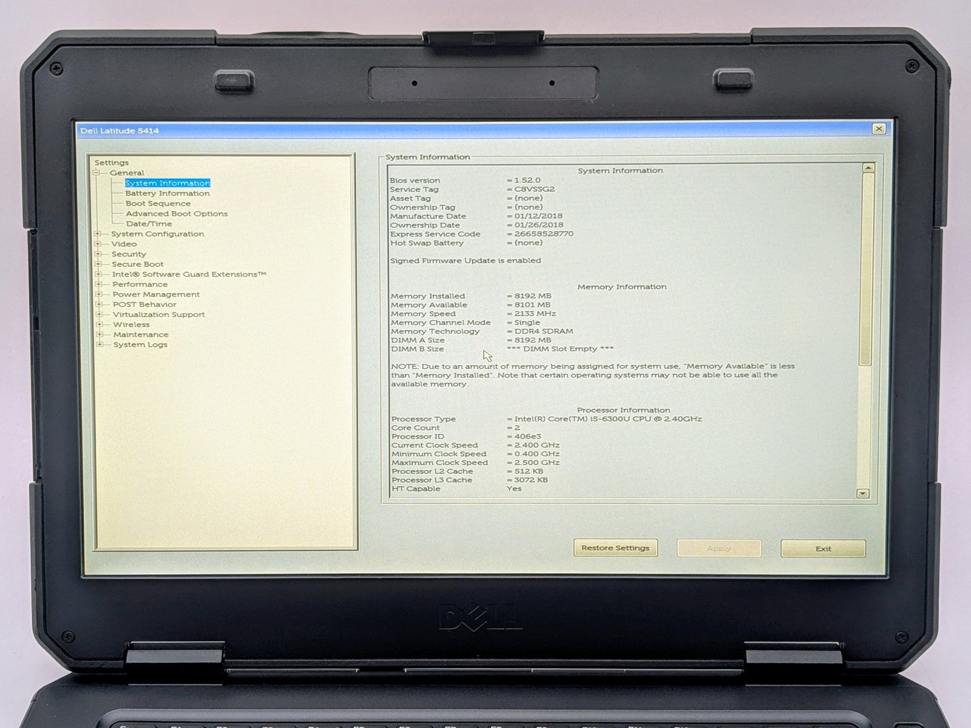Image resolution: width=971 pixels, height=728 pixels.
Task: Select the Security category label
Action: click(x=129, y=254)
